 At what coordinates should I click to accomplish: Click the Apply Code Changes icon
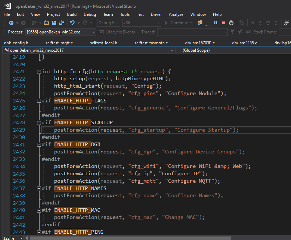click(x=242, y=23)
